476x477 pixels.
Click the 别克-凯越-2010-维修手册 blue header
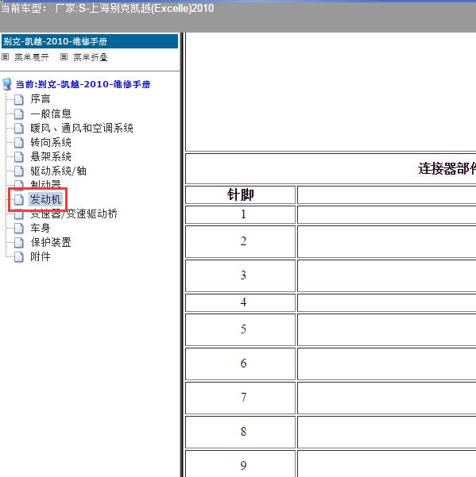[90, 41]
